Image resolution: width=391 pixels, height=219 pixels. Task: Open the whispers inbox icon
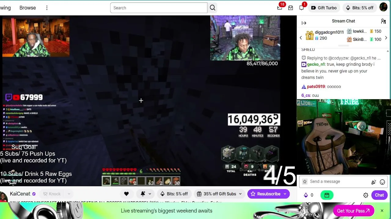click(291, 8)
